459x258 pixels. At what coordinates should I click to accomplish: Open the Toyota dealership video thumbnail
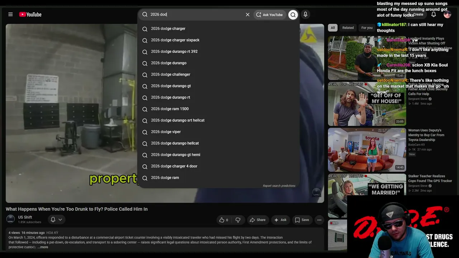(x=367, y=150)
